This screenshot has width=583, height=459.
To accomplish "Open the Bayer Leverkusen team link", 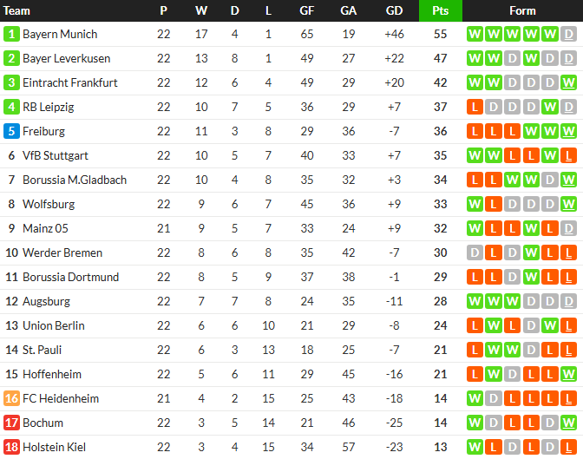I will click(67, 58).
